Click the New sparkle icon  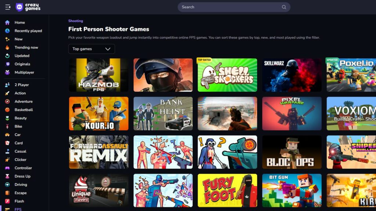click(7, 39)
